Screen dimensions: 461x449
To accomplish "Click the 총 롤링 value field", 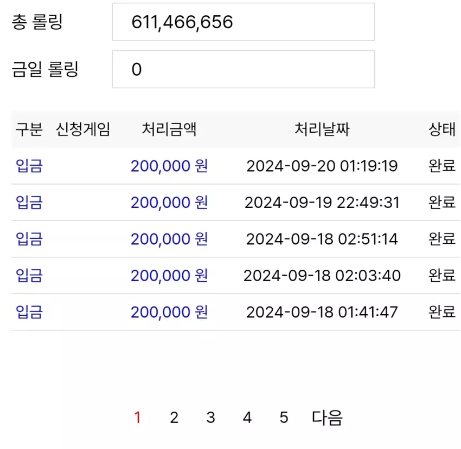I will tap(244, 22).
